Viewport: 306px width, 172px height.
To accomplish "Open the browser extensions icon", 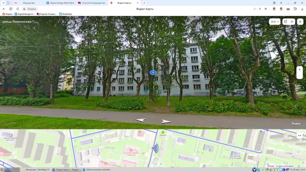I will tap(295, 9).
